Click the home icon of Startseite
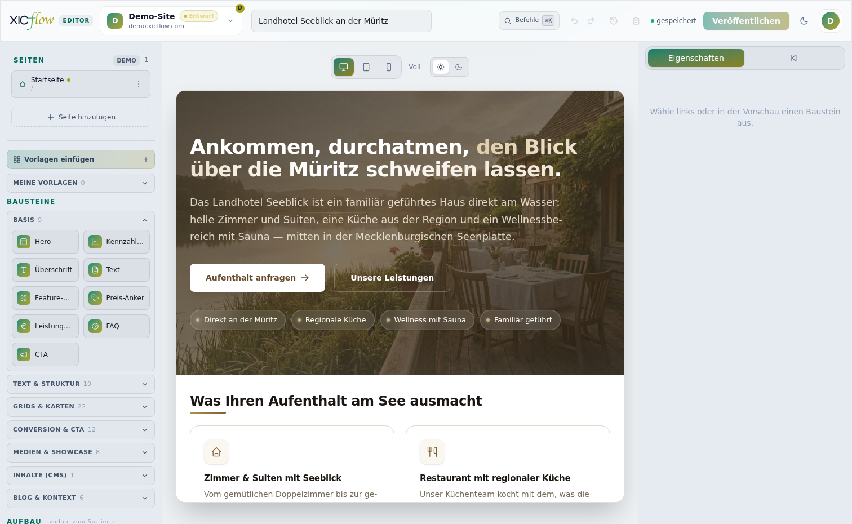852x524 pixels. pyautogui.click(x=23, y=84)
